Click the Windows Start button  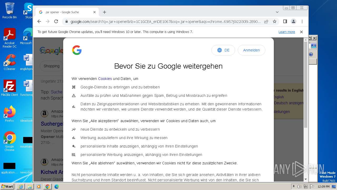7,186
